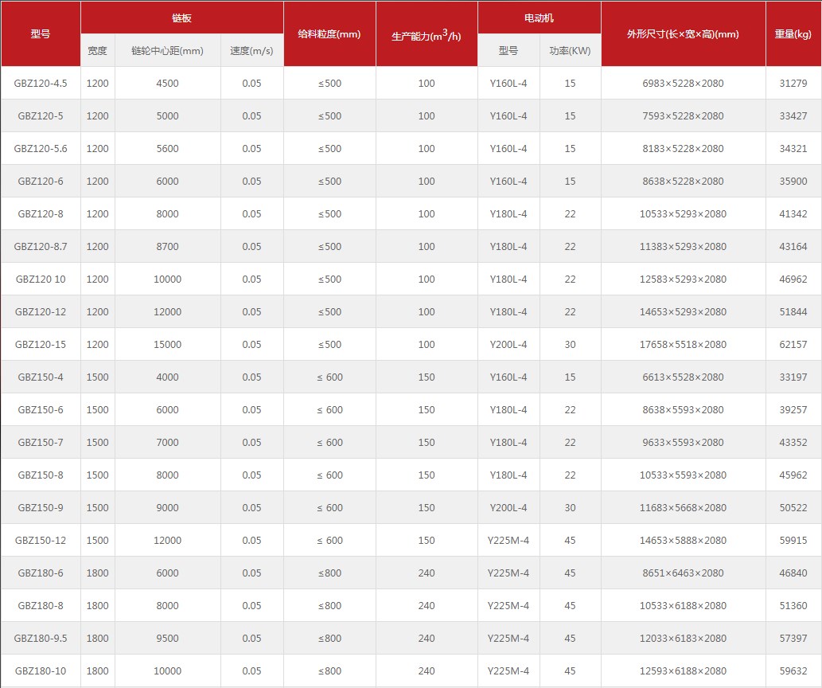Select weight value 59632 in the GBZ180-10 row
The image size is (822, 688).
coord(793,671)
